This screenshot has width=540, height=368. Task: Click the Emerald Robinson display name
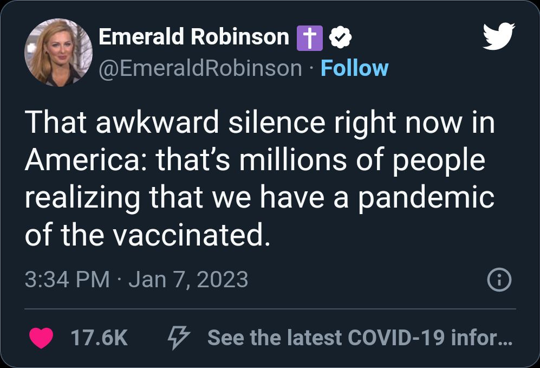click(x=193, y=37)
